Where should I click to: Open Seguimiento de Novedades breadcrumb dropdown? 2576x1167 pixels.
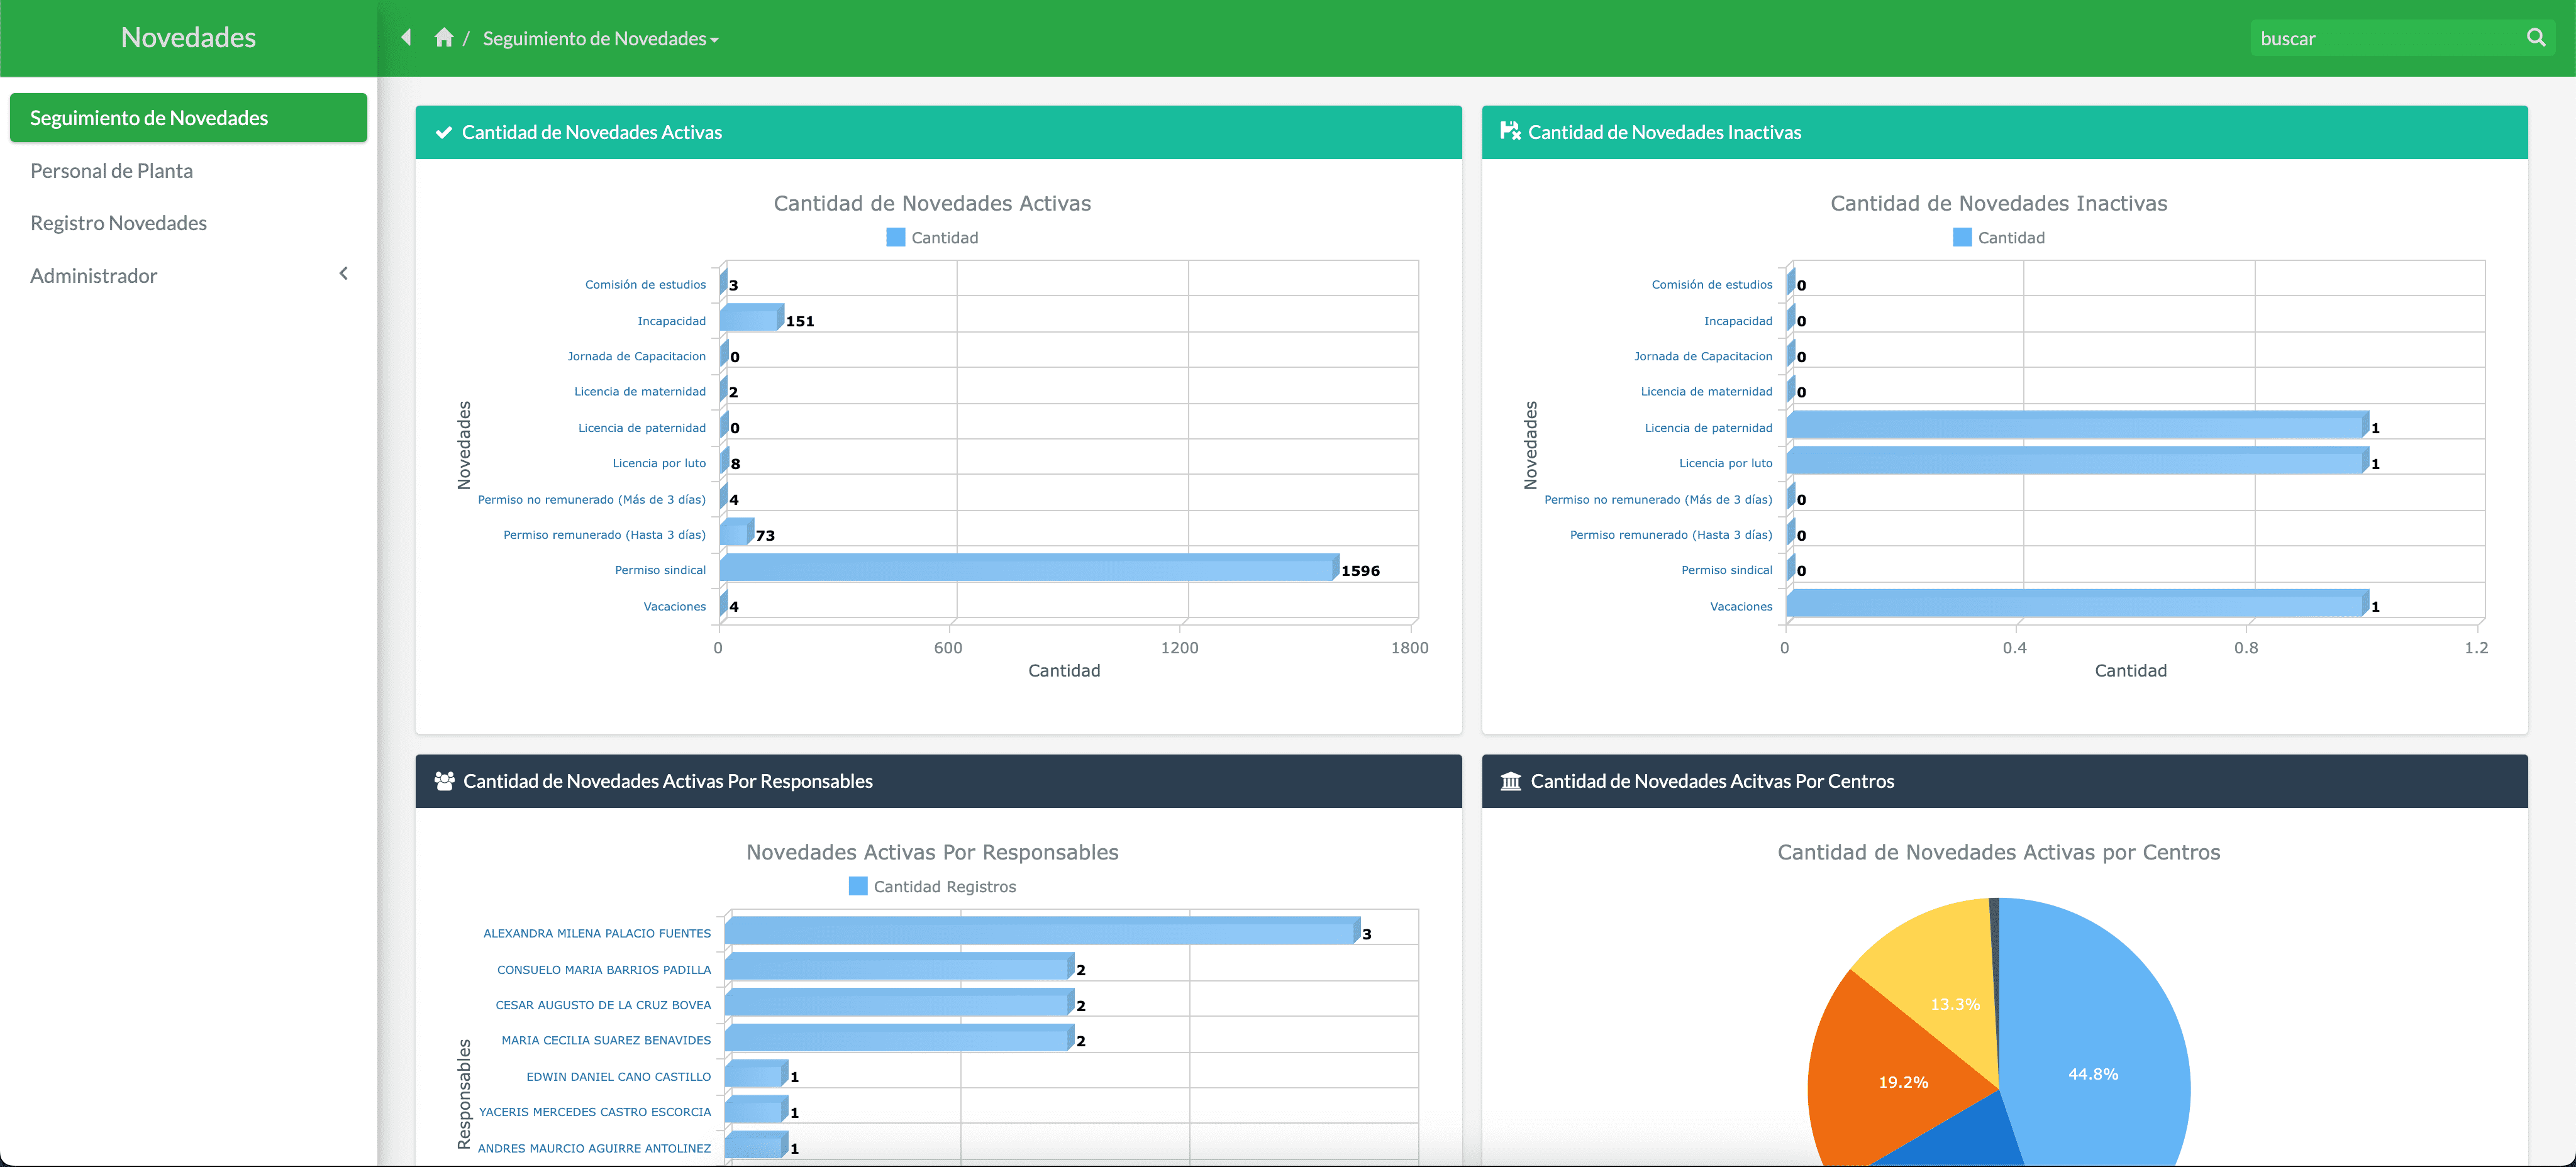tap(601, 39)
